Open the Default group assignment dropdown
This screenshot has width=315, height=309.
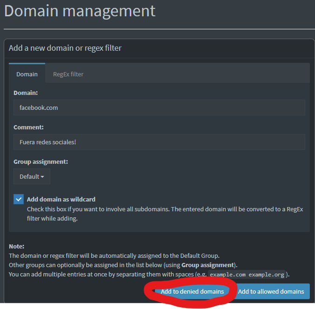[x=32, y=176]
